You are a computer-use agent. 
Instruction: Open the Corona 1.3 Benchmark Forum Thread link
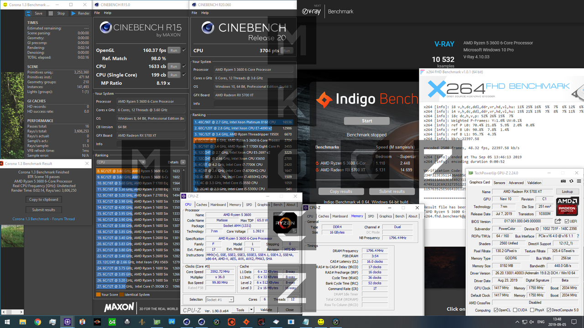pos(44,219)
